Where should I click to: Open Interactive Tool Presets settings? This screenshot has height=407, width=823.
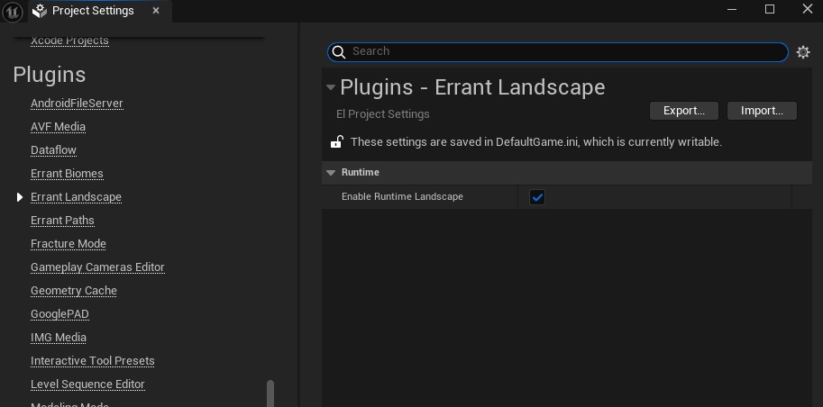coord(92,361)
